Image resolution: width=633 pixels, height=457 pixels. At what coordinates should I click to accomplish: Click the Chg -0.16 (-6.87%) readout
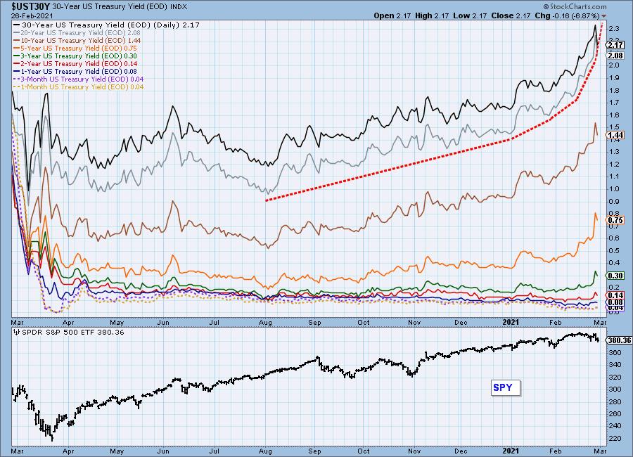567,15
